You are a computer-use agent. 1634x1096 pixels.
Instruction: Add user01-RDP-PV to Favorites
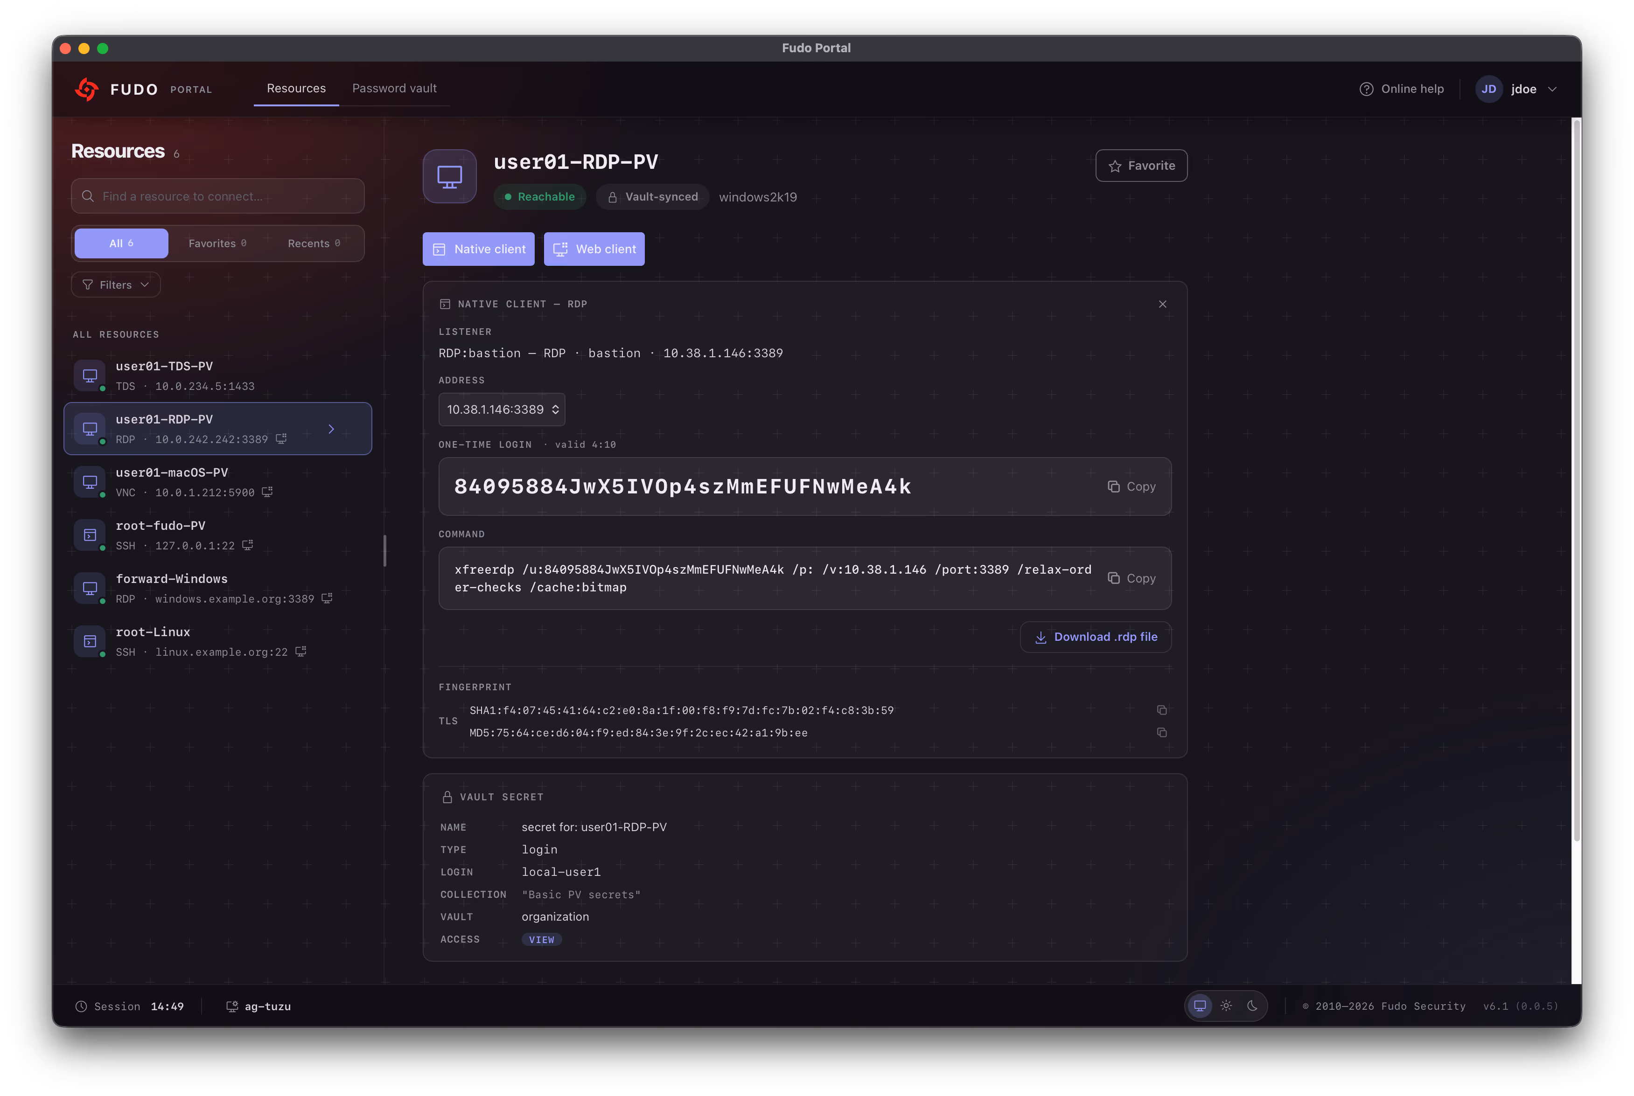(x=1141, y=166)
